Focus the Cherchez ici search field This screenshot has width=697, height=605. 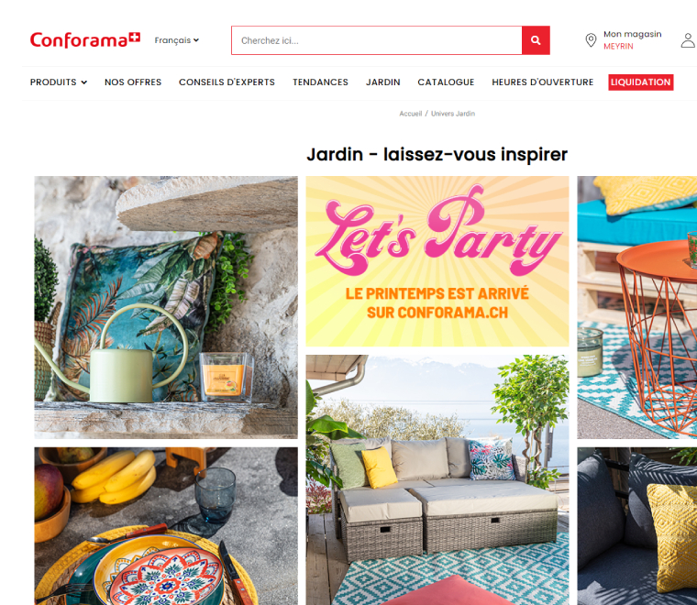pyautogui.click(x=377, y=40)
